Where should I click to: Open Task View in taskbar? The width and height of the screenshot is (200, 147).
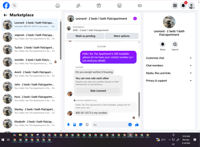pyautogui.click(x=8, y=140)
